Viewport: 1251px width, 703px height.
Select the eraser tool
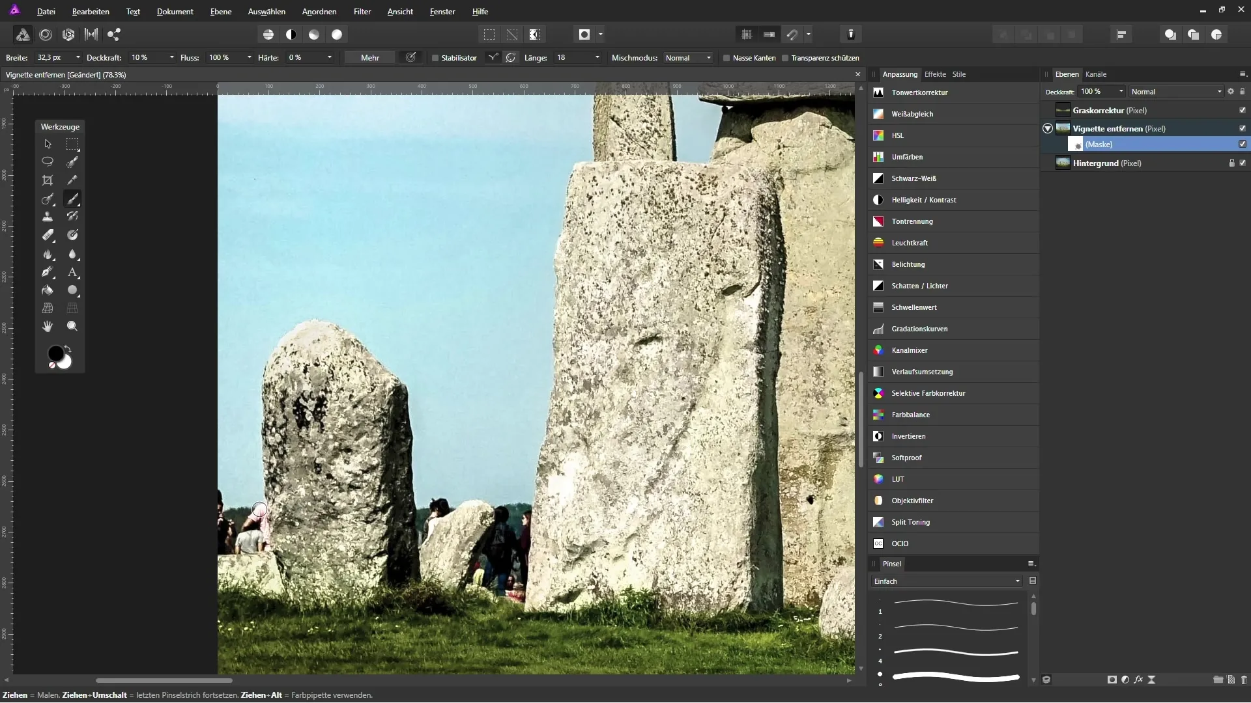coord(48,235)
